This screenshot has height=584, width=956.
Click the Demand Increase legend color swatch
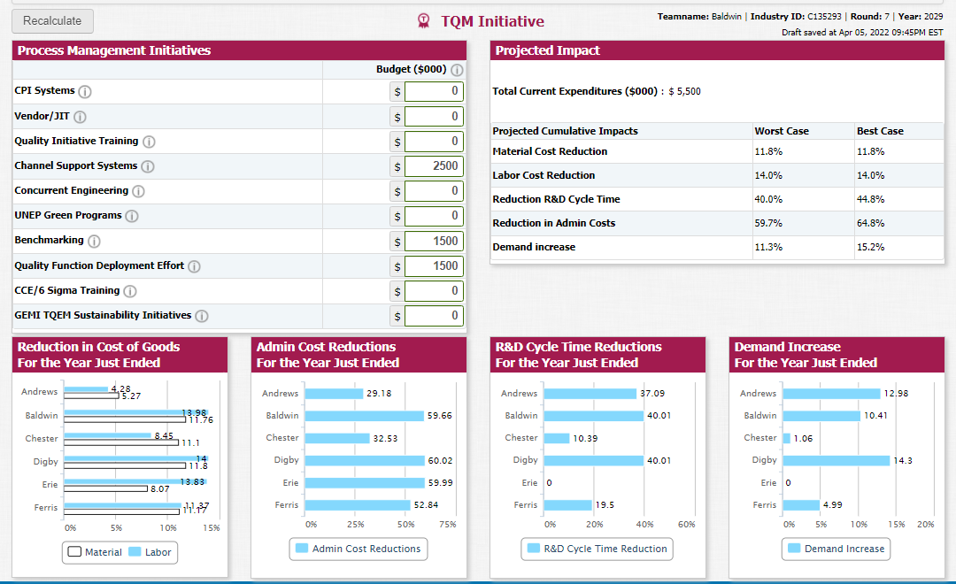tap(794, 548)
